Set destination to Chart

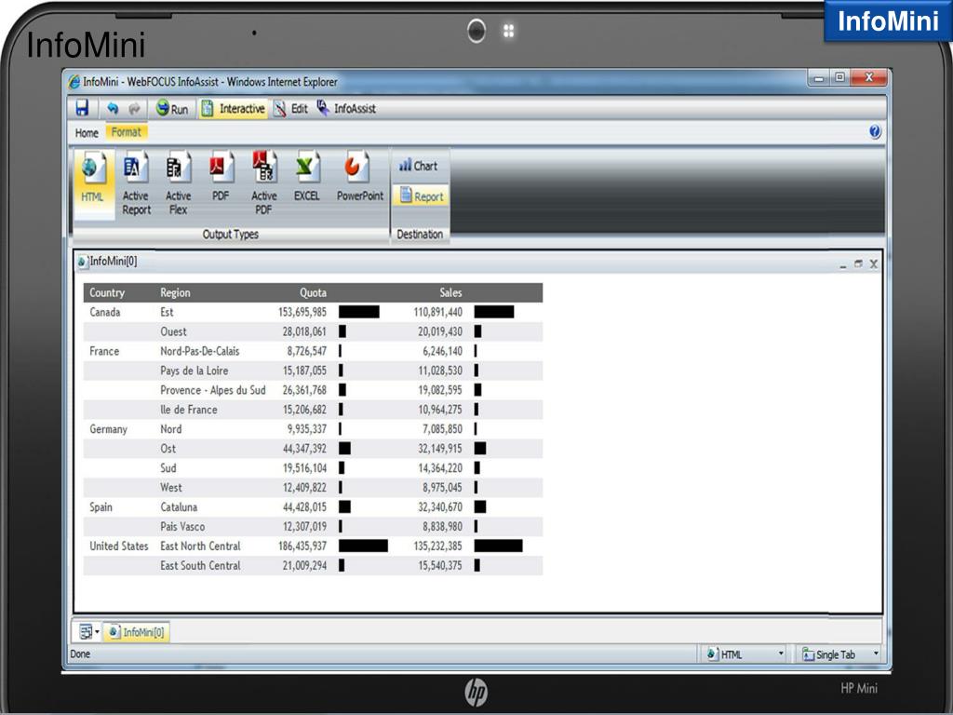tap(418, 166)
